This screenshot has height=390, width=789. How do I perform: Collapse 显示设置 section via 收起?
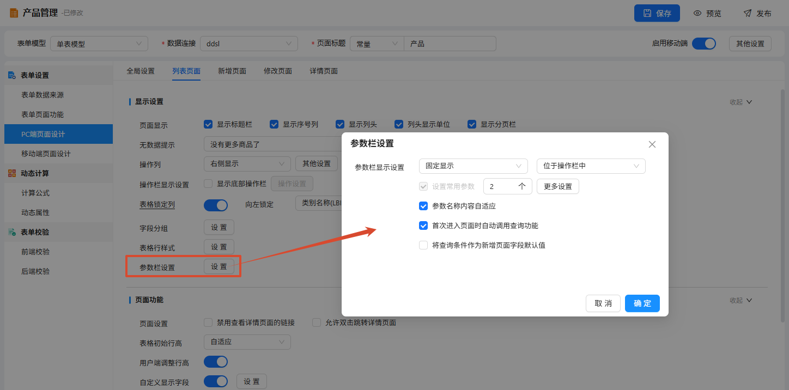coord(741,102)
